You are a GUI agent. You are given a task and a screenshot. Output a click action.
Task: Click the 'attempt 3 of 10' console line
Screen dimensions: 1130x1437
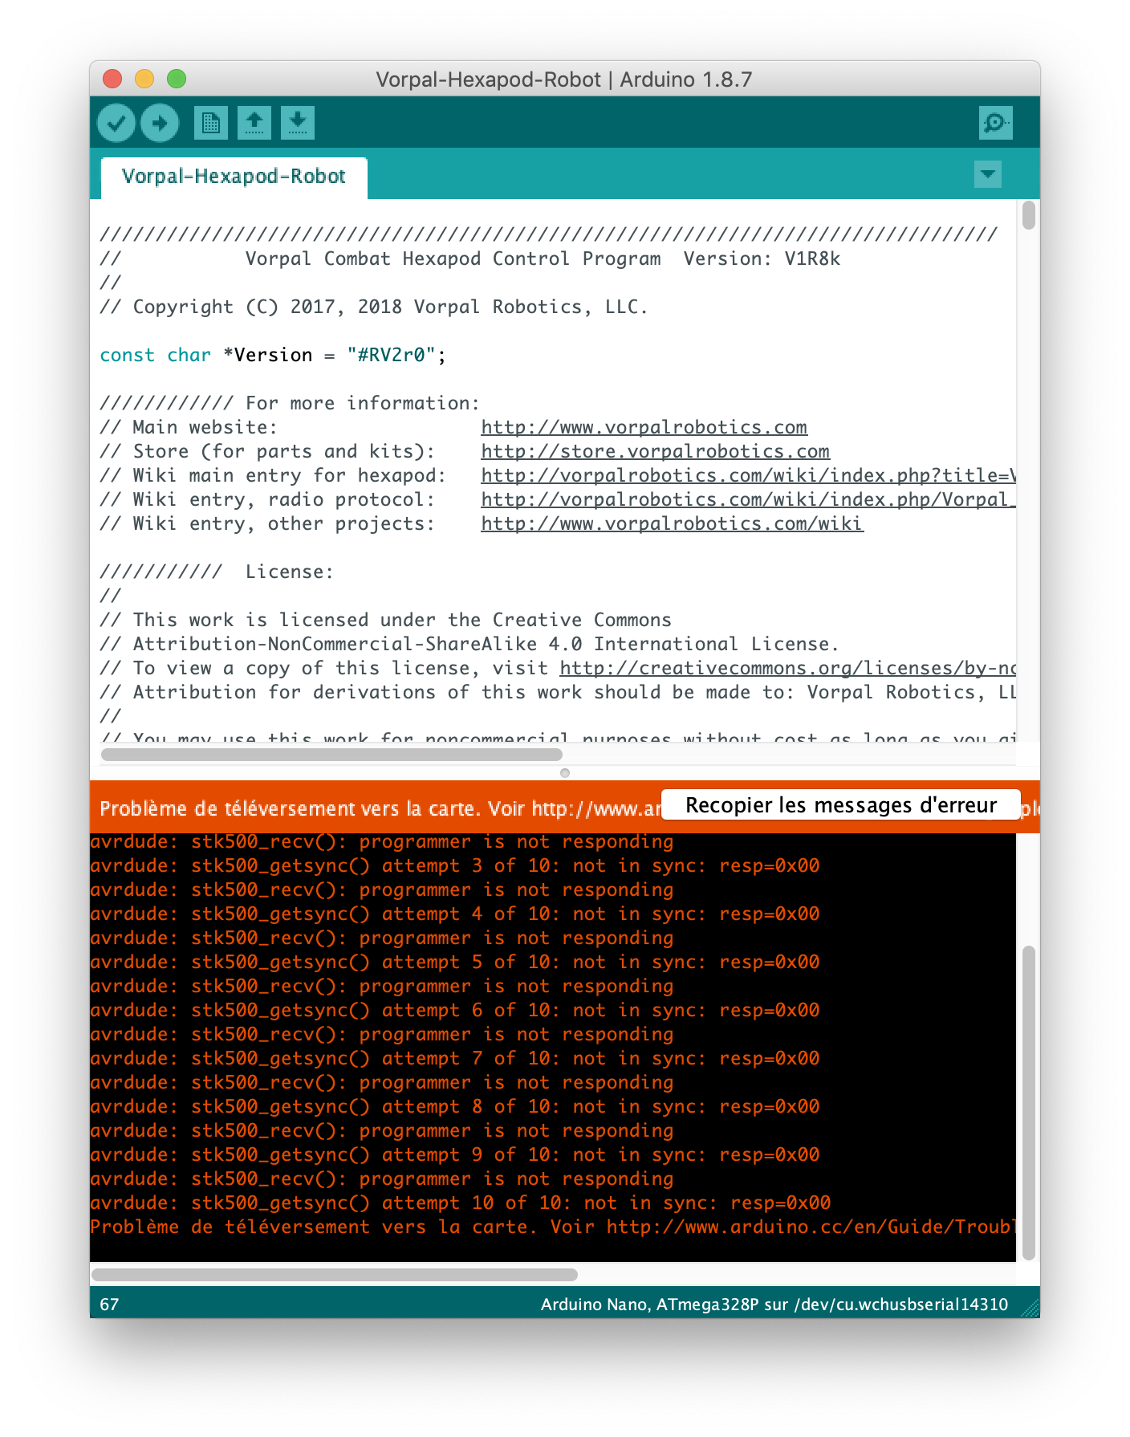click(455, 865)
